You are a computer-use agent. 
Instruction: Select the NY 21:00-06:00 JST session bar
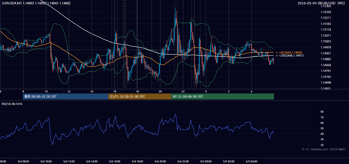coord(223,96)
